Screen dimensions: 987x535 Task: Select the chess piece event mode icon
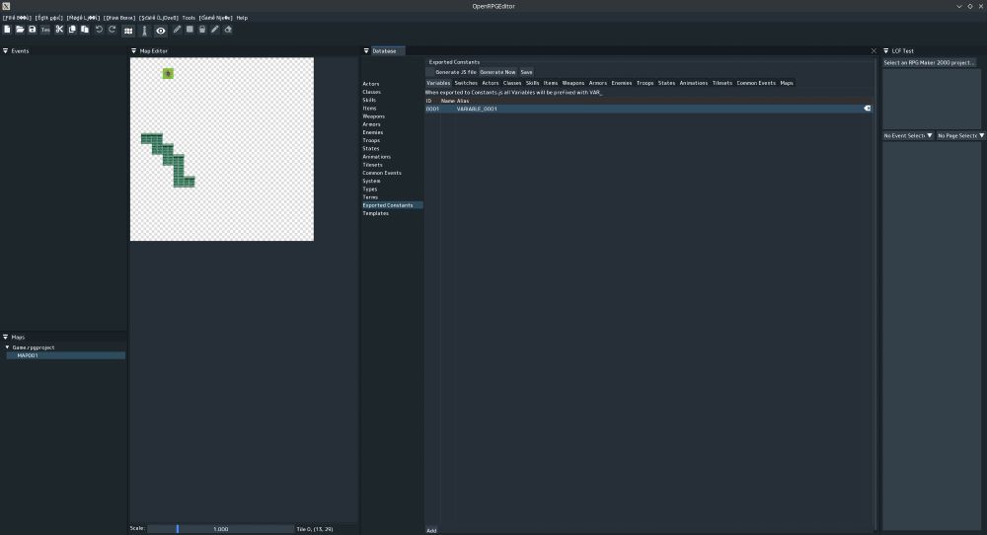(x=144, y=31)
